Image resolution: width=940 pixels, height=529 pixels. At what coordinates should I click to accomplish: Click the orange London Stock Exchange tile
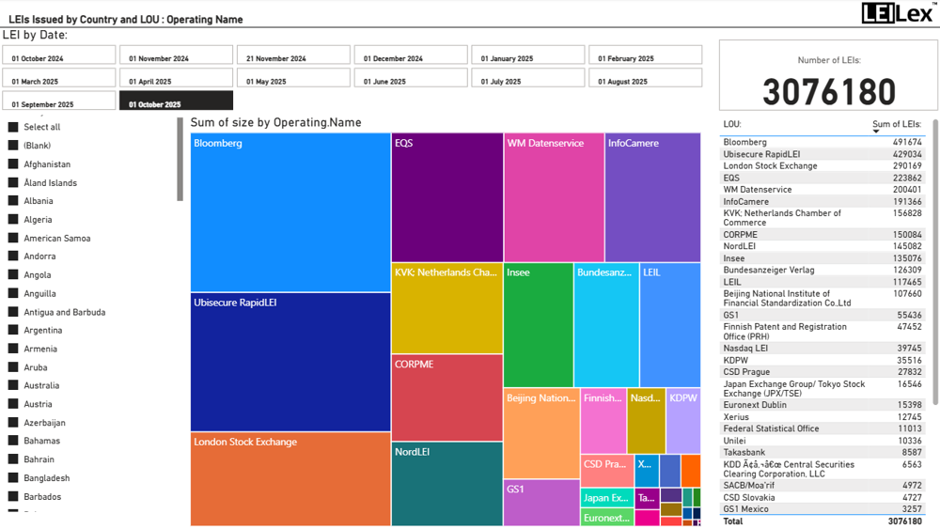click(290, 479)
